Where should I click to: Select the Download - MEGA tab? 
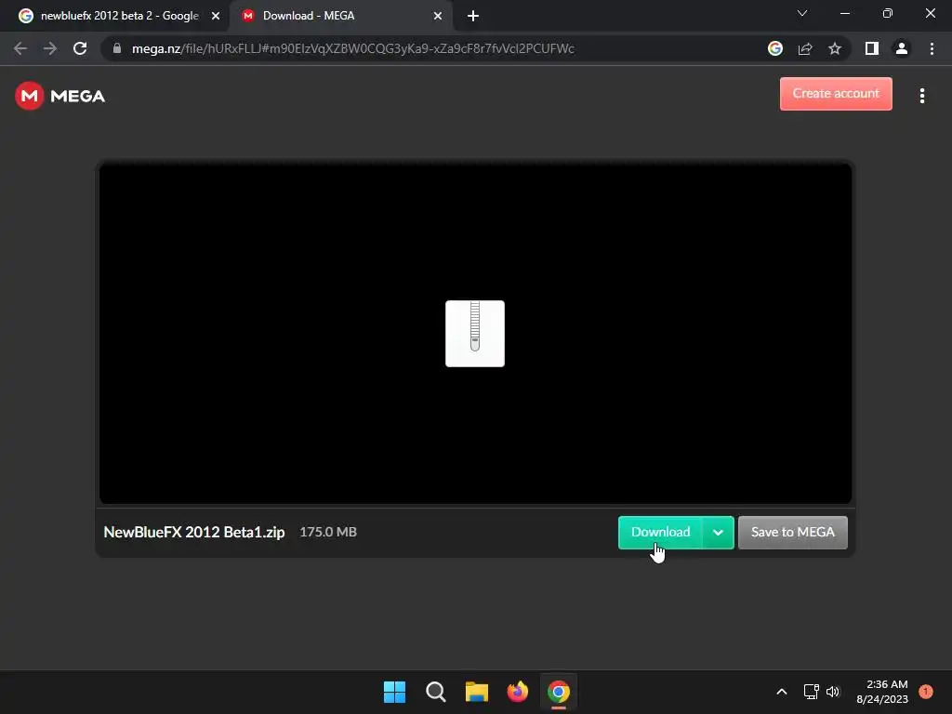pos(340,16)
